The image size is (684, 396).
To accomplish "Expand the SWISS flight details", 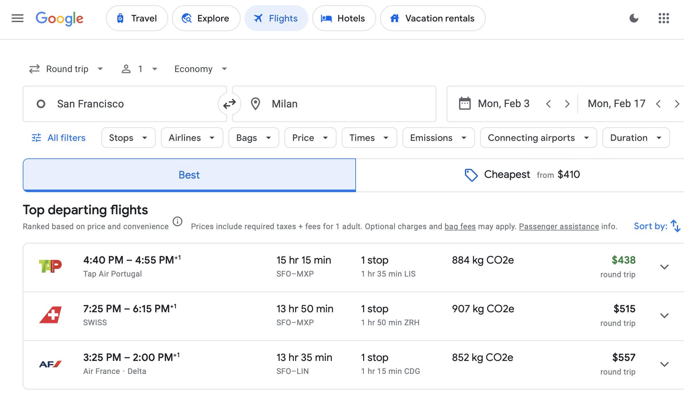I will pyautogui.click(x=664, y=316).
